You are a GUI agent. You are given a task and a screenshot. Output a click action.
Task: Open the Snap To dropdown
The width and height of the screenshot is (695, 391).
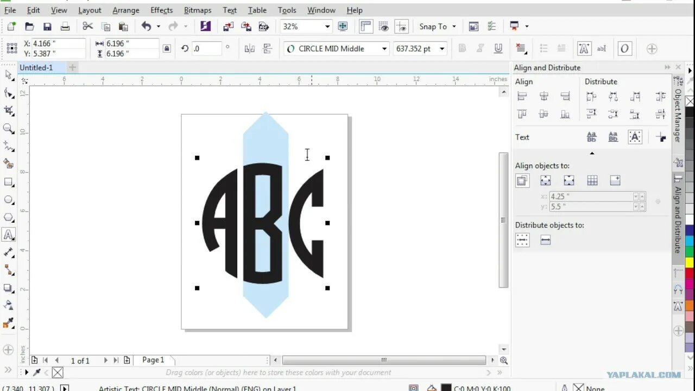tap(454, 26)
